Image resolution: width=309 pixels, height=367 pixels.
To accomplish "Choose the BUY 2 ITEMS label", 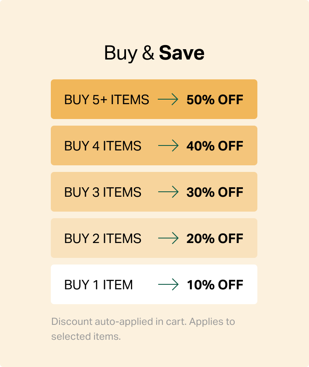I will [x=103, y=238].
